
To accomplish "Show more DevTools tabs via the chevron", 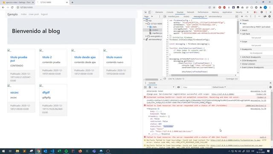I will (247, 12).
